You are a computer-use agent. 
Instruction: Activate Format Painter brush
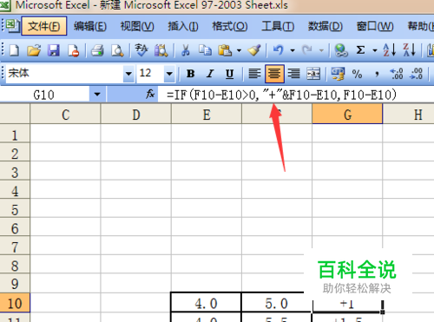254,50
